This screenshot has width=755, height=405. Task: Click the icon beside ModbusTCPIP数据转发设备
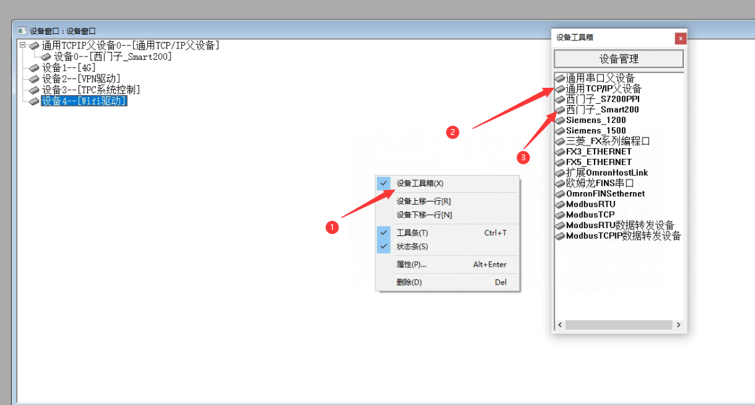click(x=560, y=236)
